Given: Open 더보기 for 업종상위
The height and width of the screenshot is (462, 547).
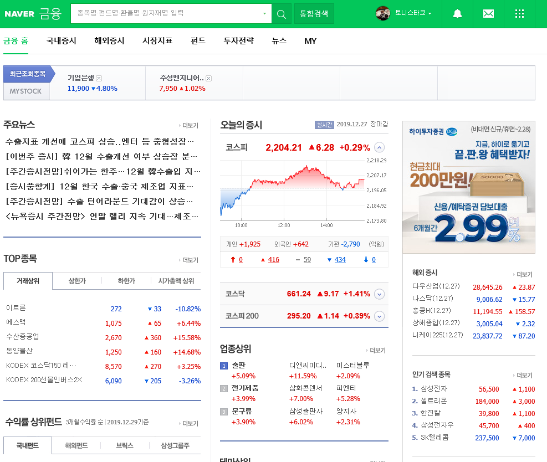Looking at the screenshot, I should [x=376, y=351].
